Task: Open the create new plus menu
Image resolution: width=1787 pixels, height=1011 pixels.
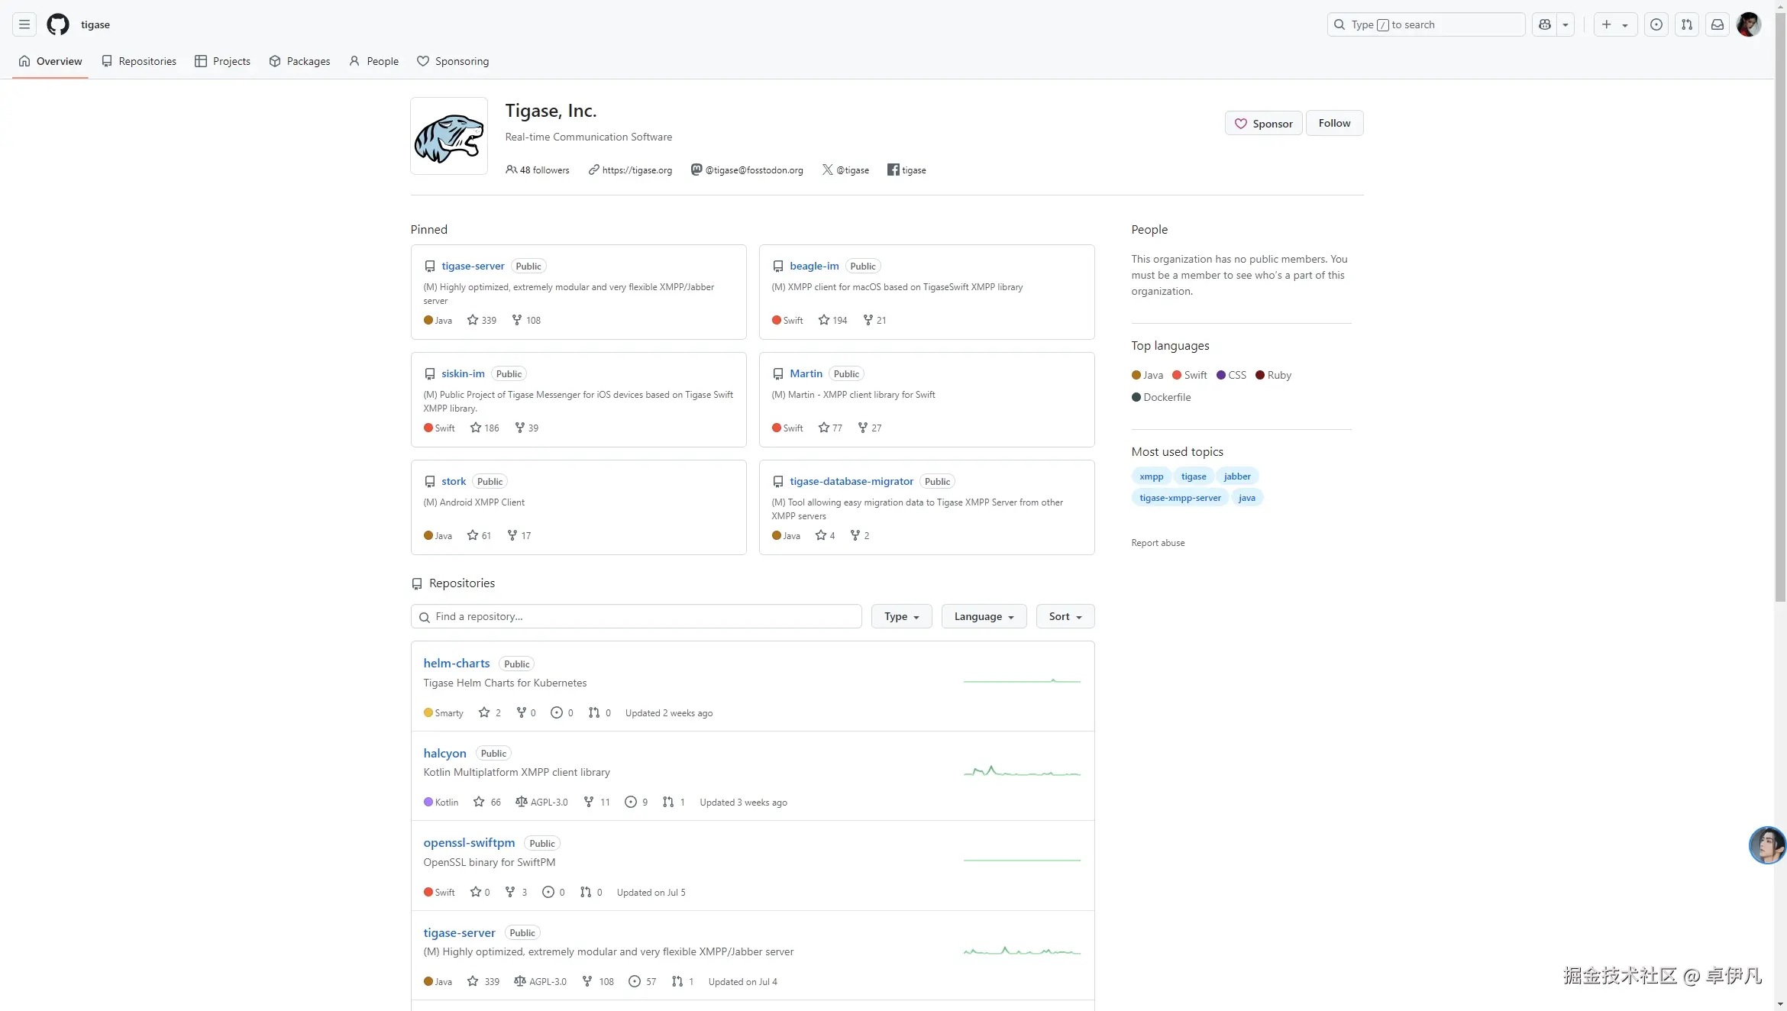Action: pyautogui.click(x=1614, y=24)
